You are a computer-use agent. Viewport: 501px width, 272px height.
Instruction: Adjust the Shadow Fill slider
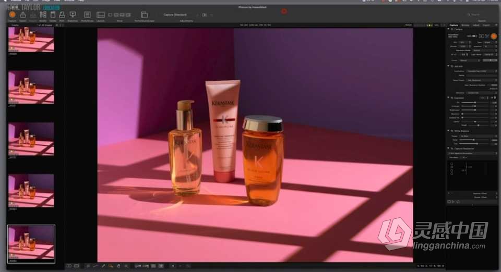(x=475, y=118)
